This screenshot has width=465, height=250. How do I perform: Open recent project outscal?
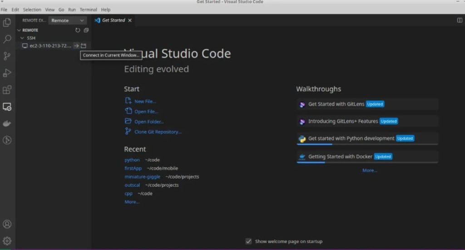click(x=132, y=185)
